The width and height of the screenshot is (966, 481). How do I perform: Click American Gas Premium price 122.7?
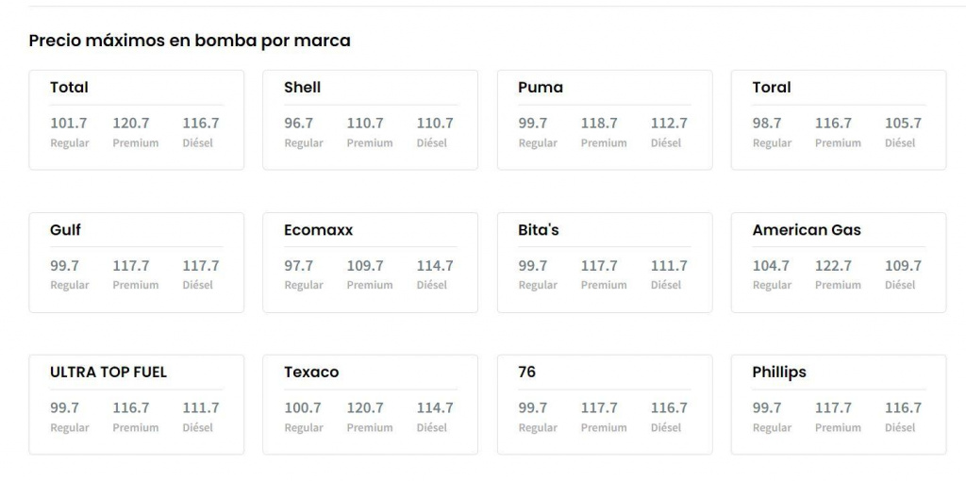[x=833, y=266]
